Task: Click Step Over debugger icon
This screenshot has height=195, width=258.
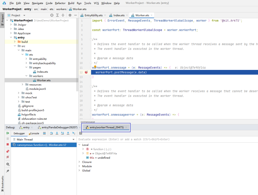Action: (51, 133)
